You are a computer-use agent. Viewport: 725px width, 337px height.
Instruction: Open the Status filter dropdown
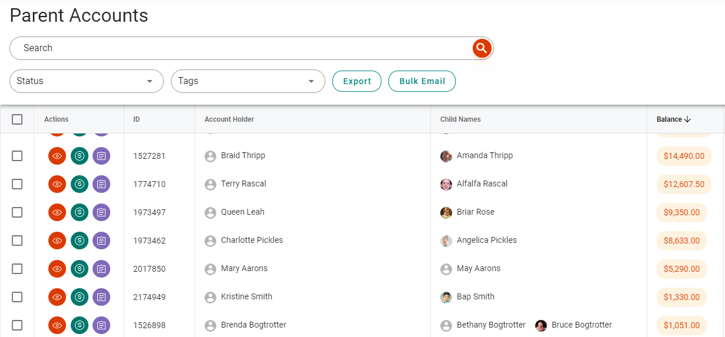coord(86,81)
